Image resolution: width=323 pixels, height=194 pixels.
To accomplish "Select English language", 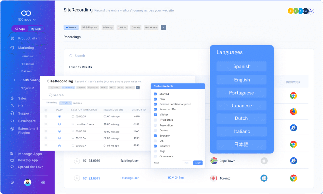I will (x=242, y=80).
